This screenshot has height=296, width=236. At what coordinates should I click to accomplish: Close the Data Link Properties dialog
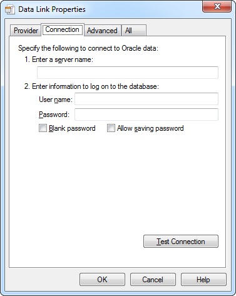[217, 6]
